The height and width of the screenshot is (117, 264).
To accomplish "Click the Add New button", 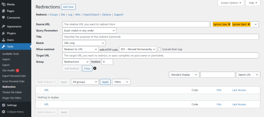I will (x=68, y=7).
